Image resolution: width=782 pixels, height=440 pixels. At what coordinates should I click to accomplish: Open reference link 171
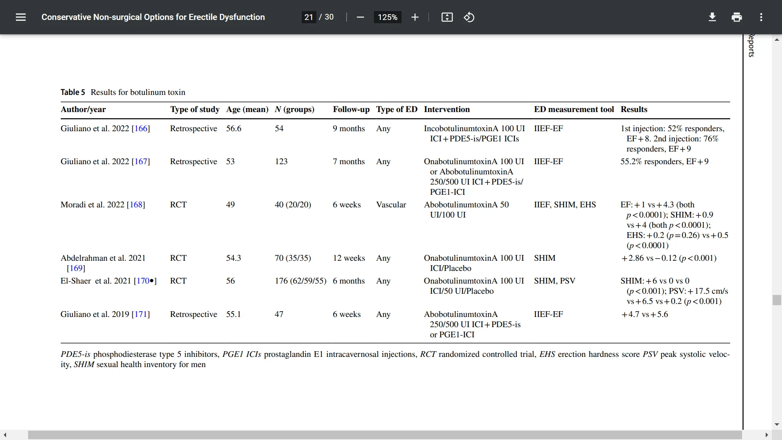pos(141,314)
